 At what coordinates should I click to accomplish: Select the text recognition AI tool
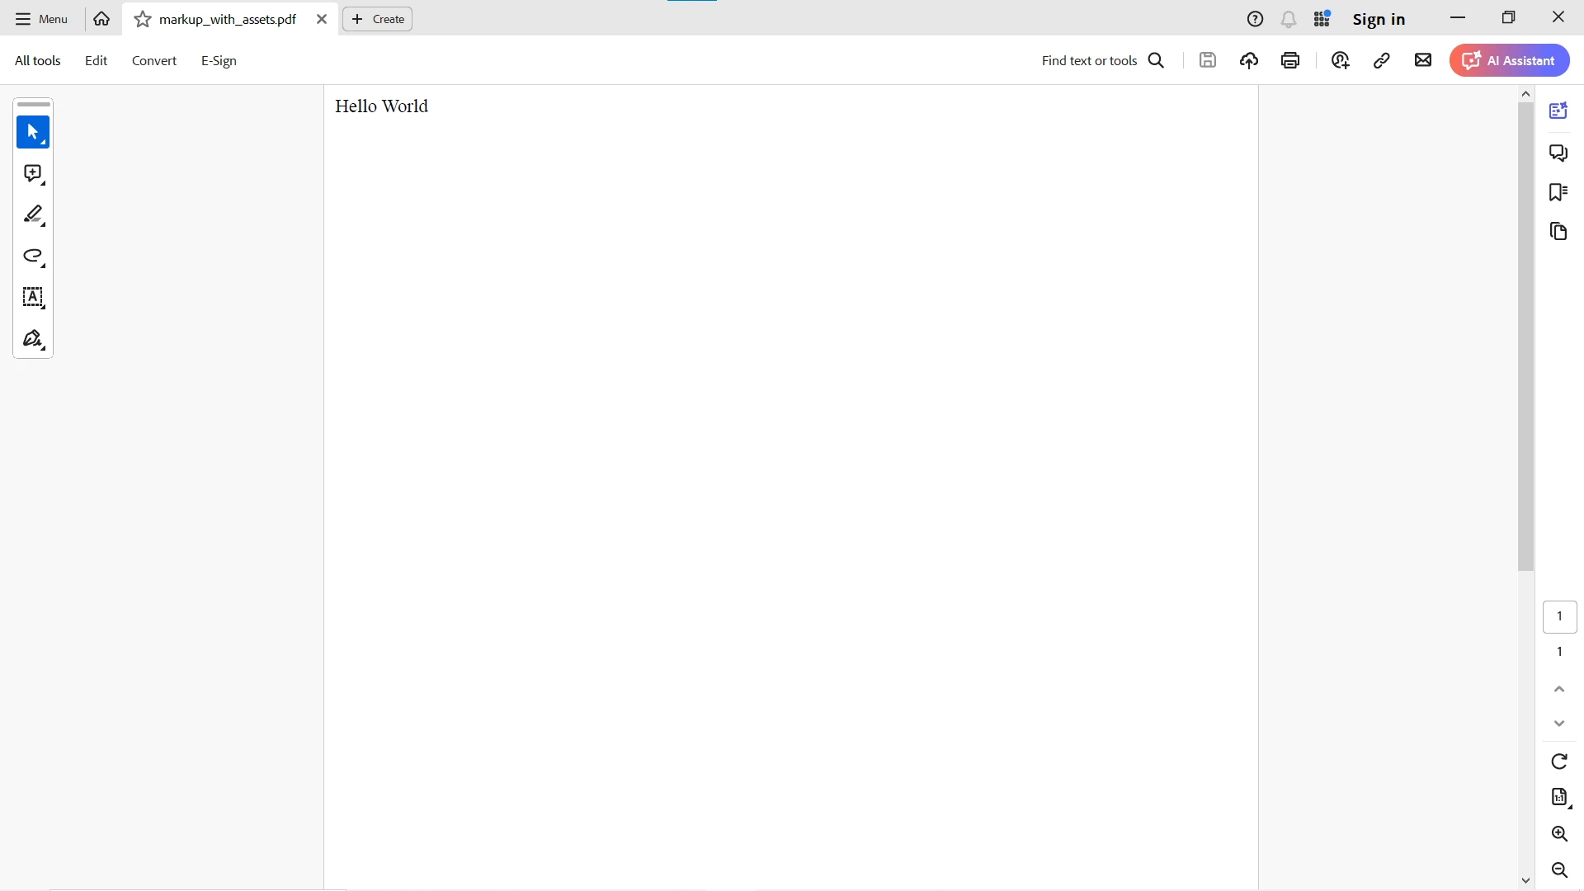click(31, 297)
